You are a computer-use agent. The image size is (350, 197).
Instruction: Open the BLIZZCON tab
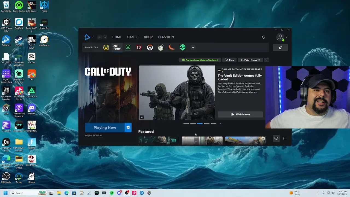pos(166,37)
